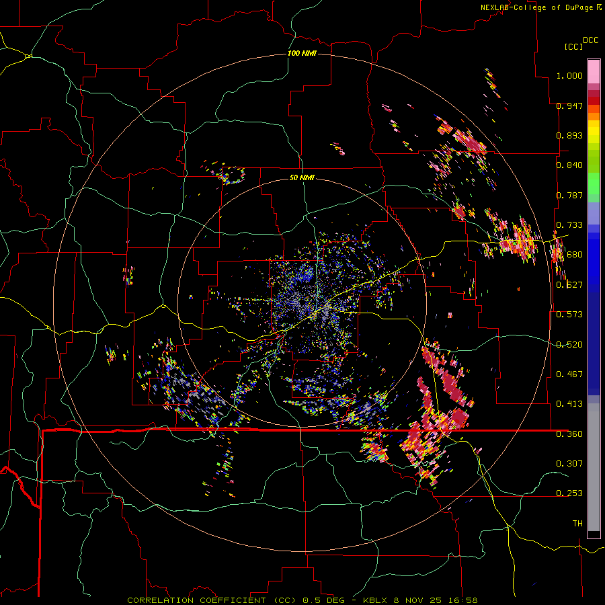
Task: Click the 0.573 color scale value
Action: coord(569,315)
